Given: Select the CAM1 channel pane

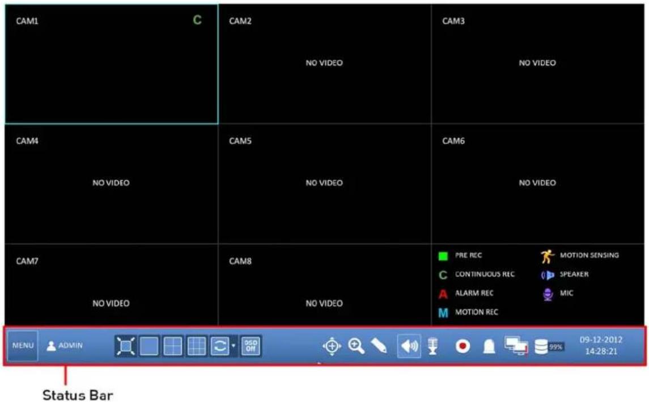Looking at the screenshot, I should pyautogui.click(x=111, y=64).
